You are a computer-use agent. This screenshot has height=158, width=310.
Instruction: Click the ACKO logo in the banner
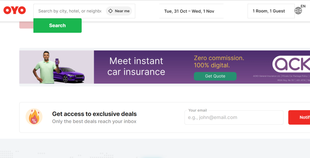(291, 64)
